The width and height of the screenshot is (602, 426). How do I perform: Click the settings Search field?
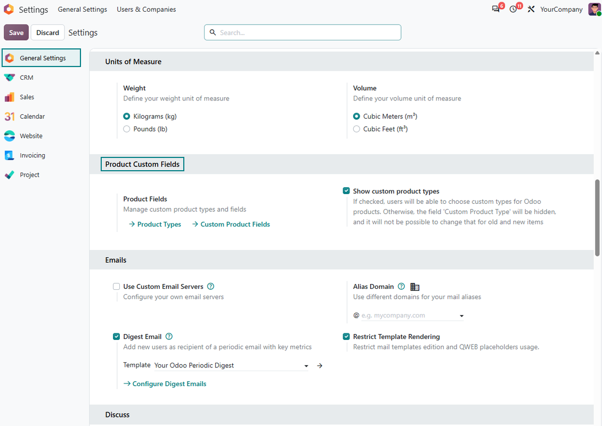point(303,32)
